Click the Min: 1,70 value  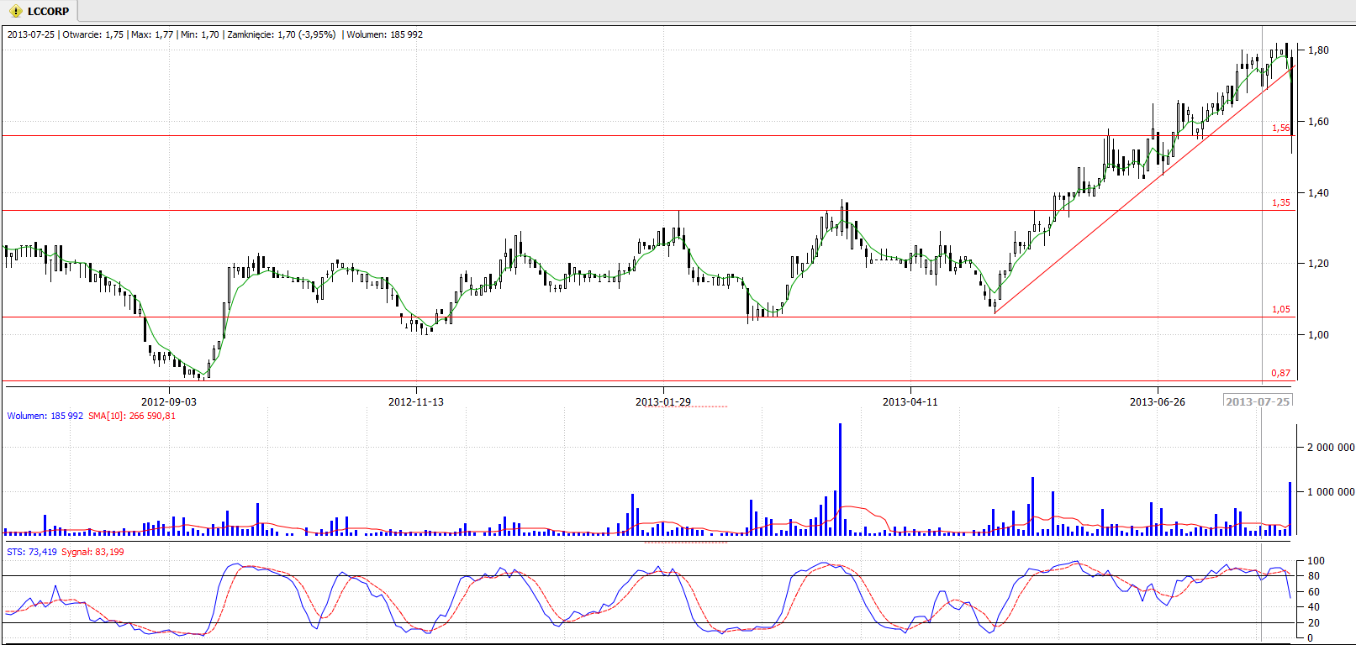click(200, 34)
